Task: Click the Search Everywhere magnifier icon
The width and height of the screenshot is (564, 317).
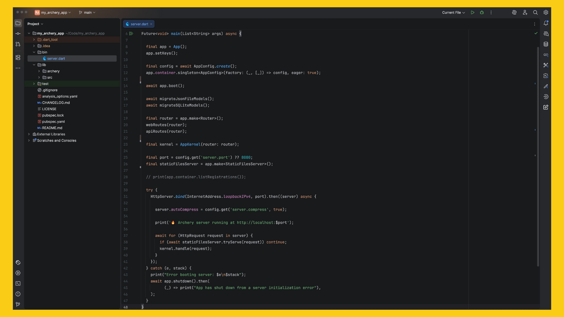Action: coord(535,13)
